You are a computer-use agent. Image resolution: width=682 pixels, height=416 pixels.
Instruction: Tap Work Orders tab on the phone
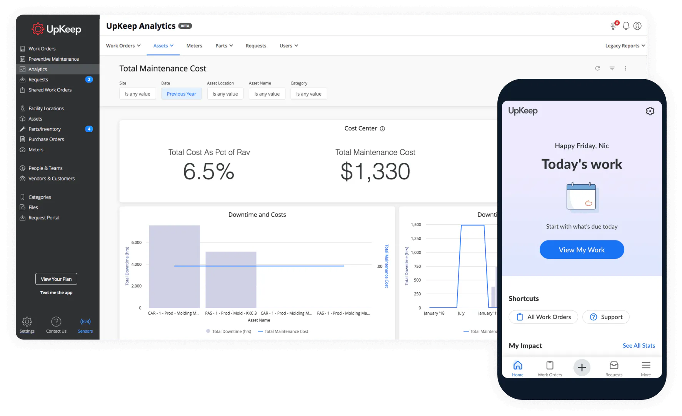pos(550,368)
